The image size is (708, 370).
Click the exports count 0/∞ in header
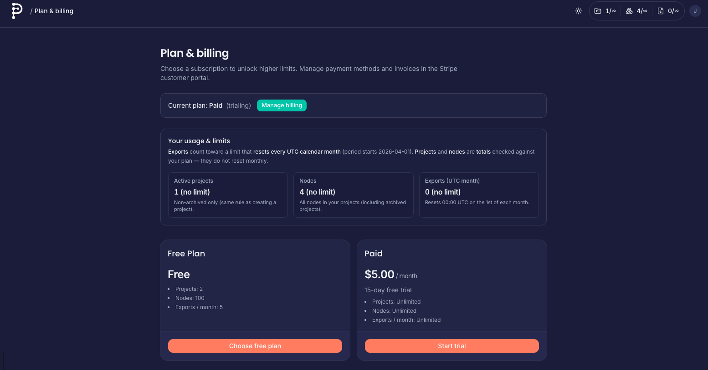pyautogui.click(x=673, y=11)
